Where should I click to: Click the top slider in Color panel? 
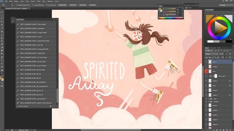point(170,9)
